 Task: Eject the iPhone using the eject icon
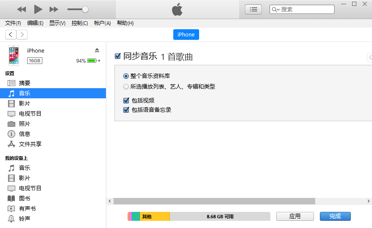tap(97, 50)
